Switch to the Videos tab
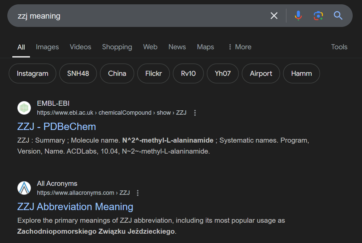 click(80, 47)
